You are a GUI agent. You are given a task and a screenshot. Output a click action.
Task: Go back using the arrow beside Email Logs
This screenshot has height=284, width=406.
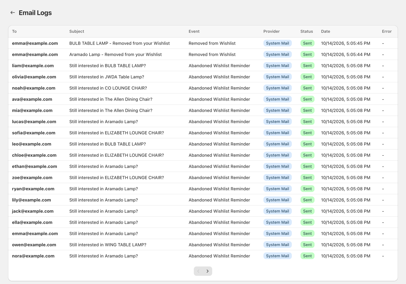click(13, 12)
